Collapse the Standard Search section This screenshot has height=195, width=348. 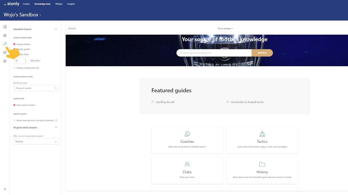point(56,29)
